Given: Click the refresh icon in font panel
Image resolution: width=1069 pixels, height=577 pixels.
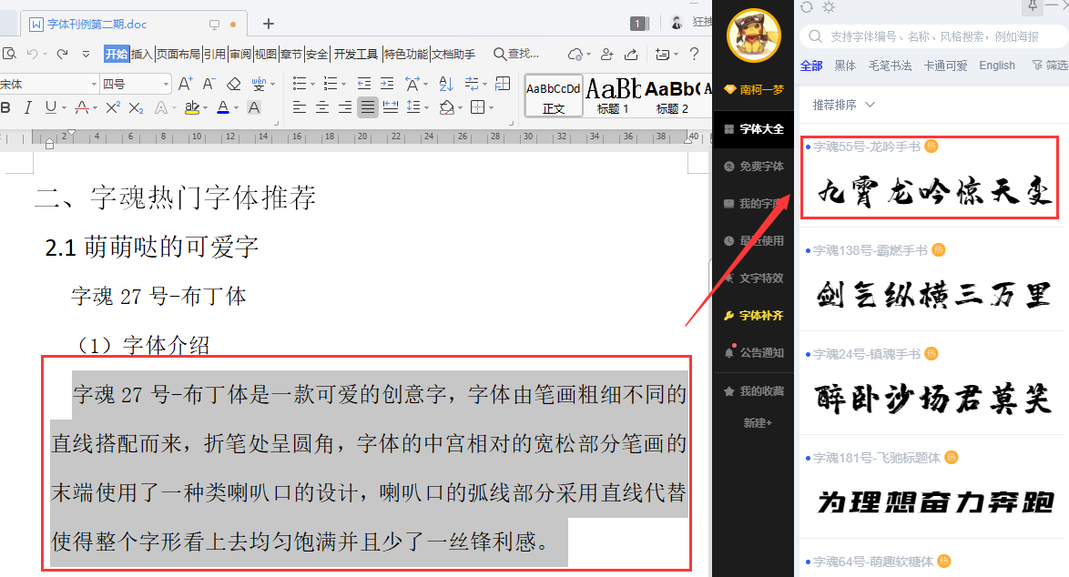Looking at the screenshot, I should point(807,6).
